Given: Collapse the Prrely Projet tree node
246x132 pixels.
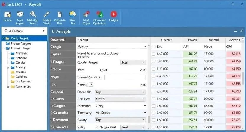Looking at the screenshot, I should click(x=3, y=39).
